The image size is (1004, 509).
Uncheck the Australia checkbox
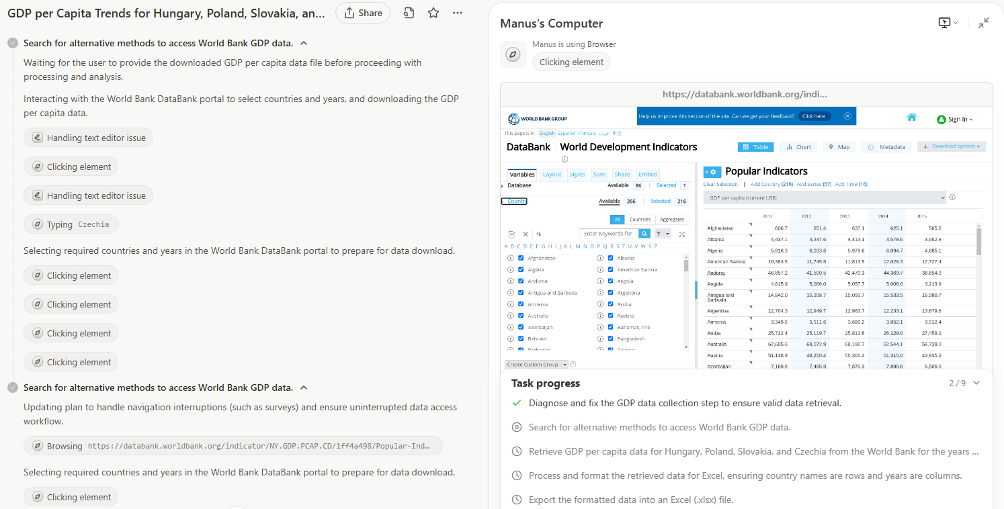coord(521,316)
